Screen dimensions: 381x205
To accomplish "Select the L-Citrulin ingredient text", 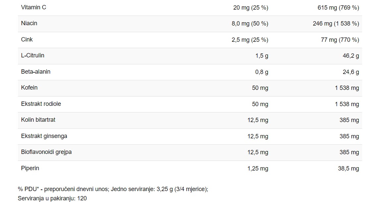I will (32, 55).
